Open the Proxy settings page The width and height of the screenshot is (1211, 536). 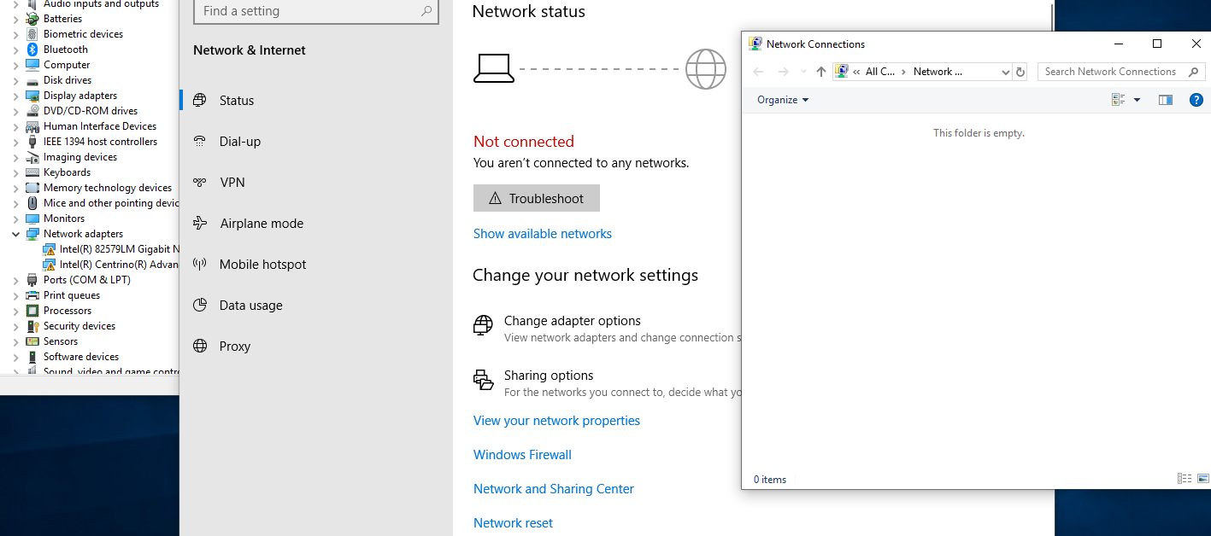(316, 346)
